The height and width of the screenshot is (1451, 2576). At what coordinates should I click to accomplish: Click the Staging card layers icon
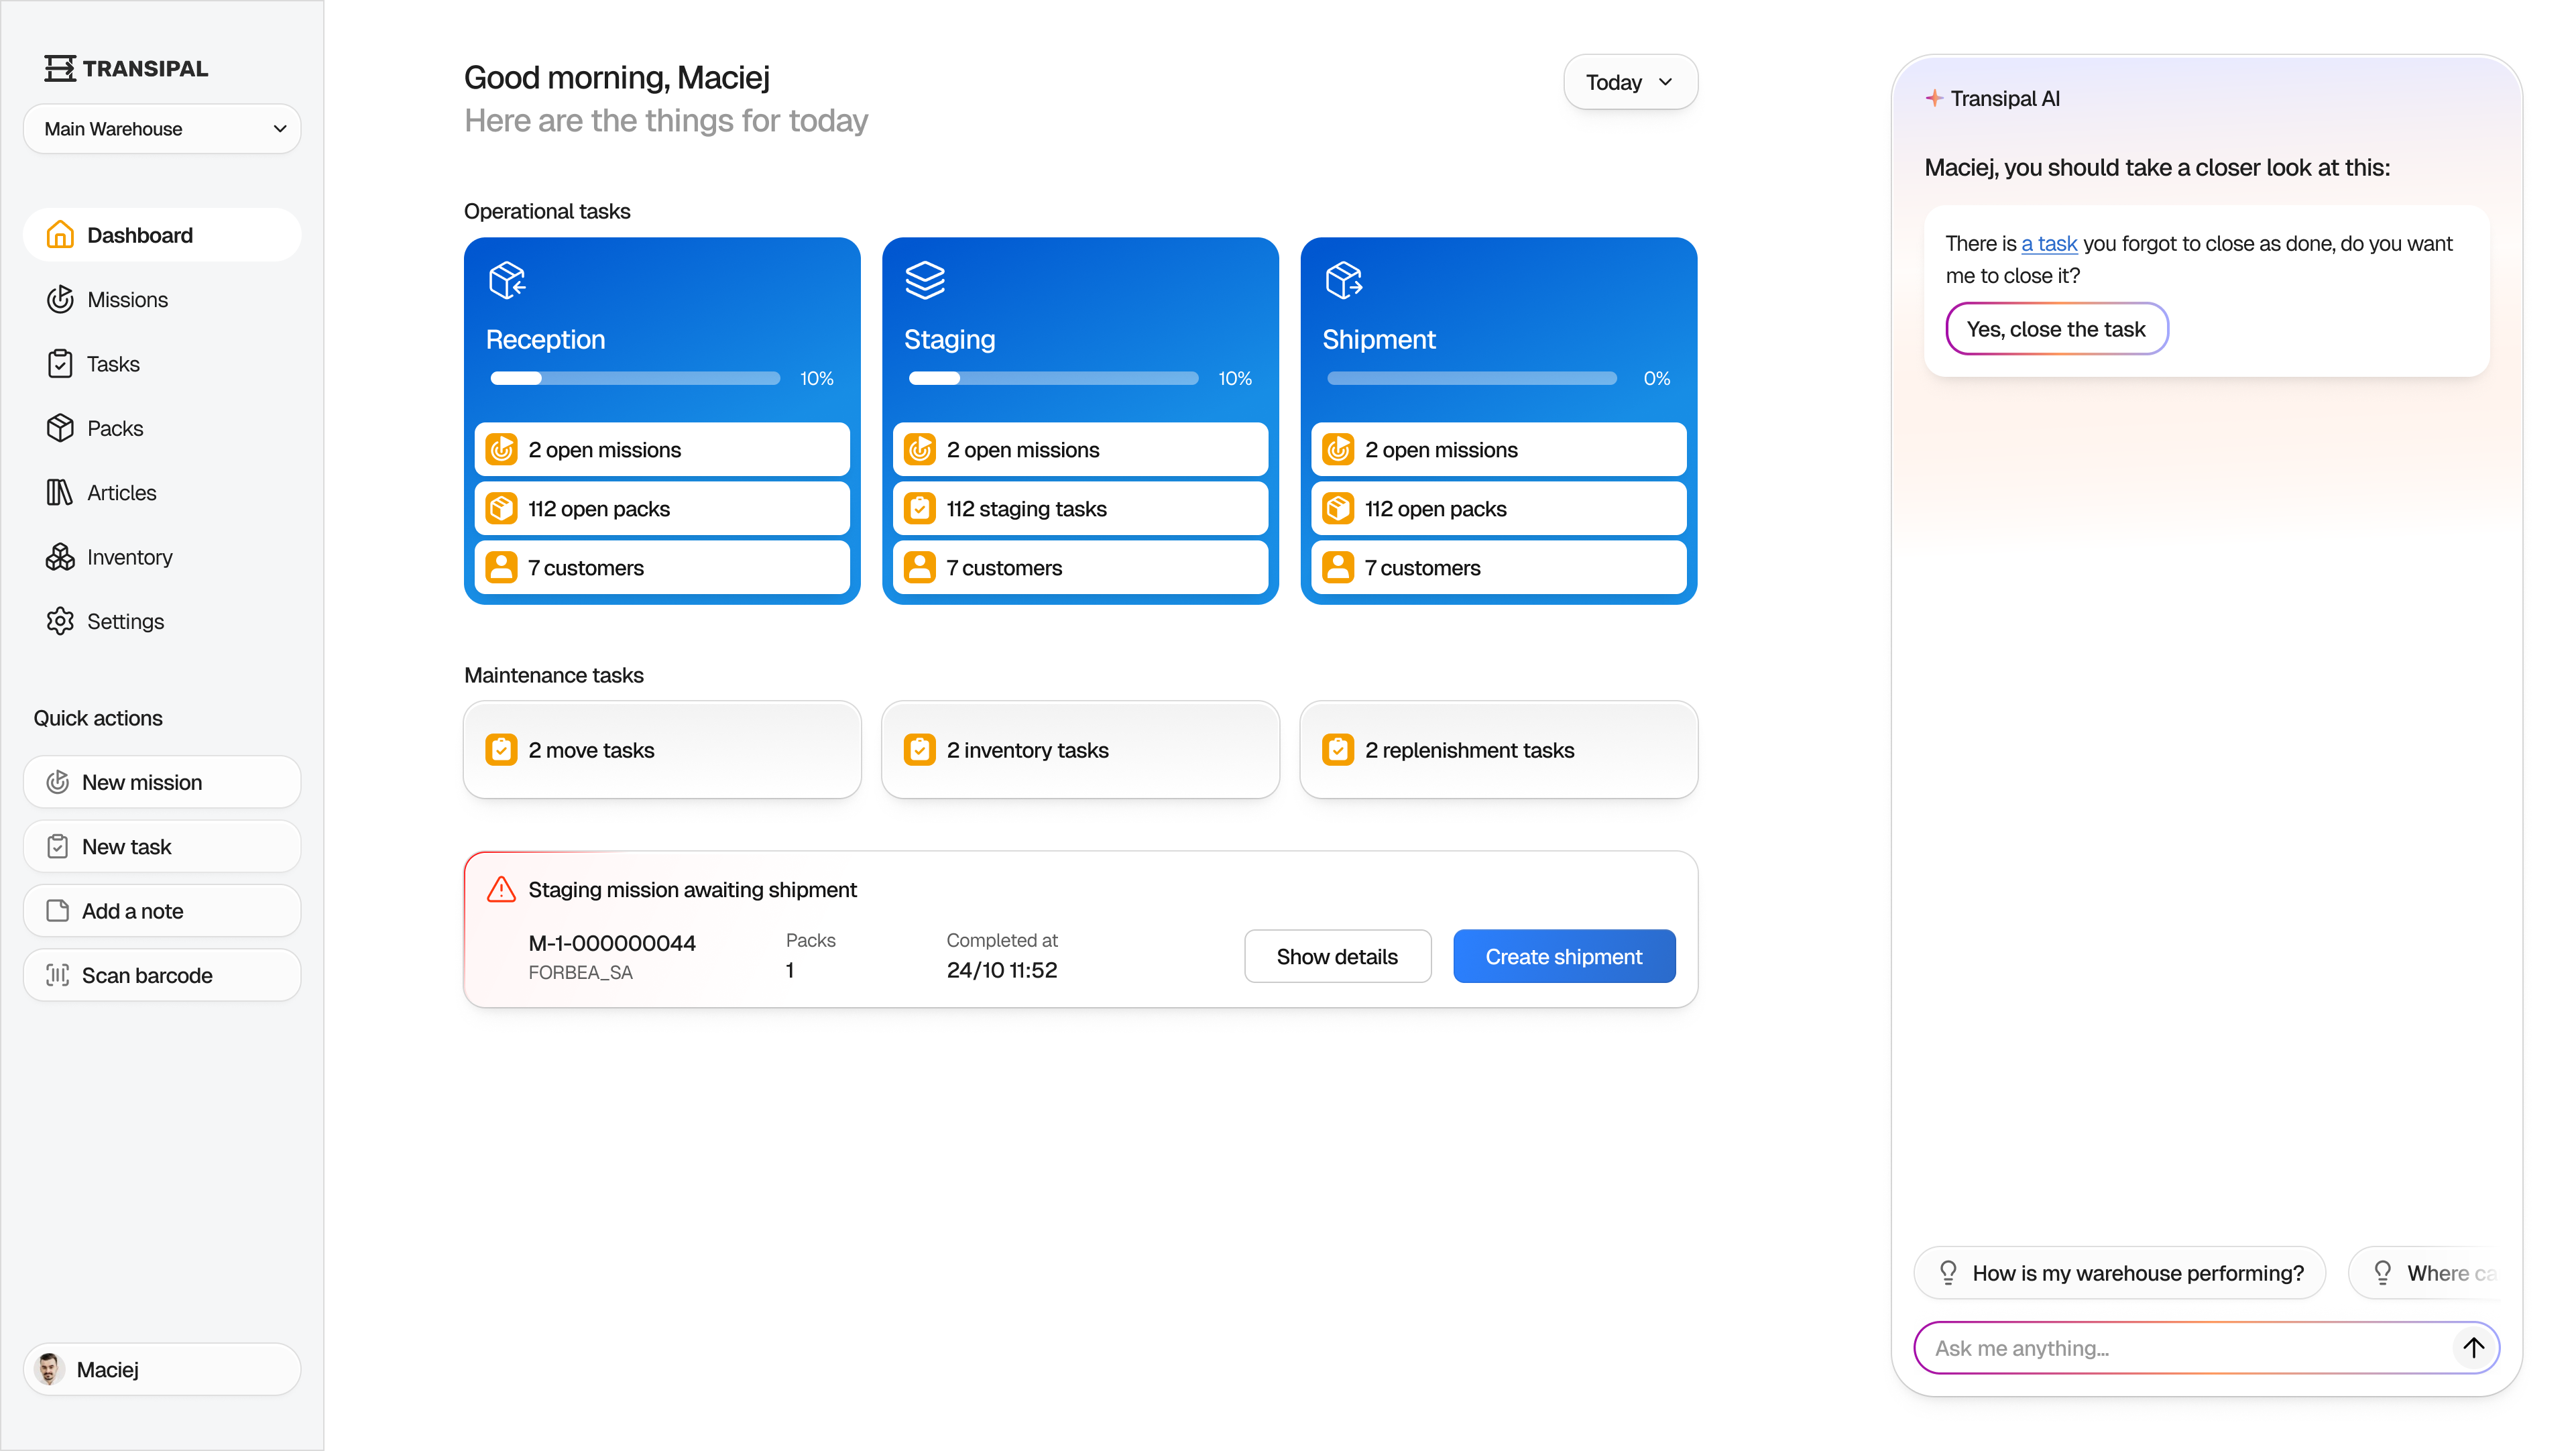[925, 280]
